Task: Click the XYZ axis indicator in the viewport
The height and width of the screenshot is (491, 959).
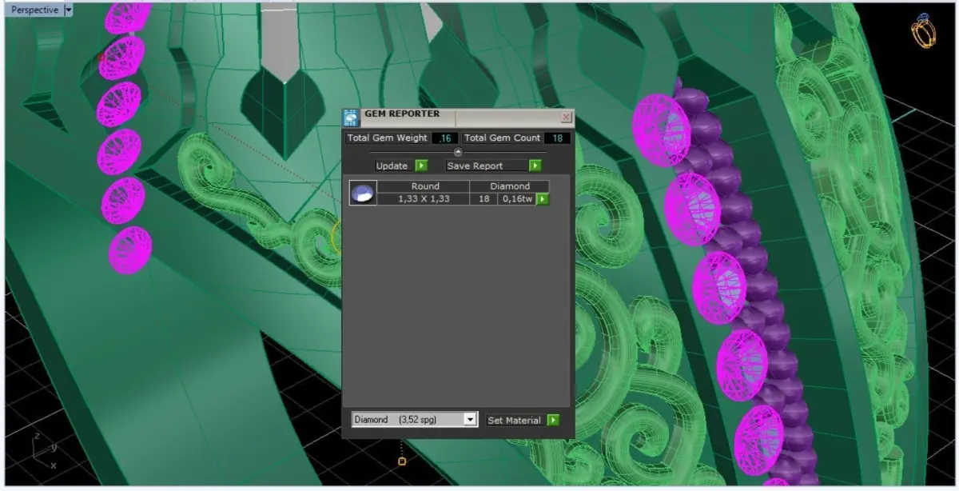Action: click(45, 450)
